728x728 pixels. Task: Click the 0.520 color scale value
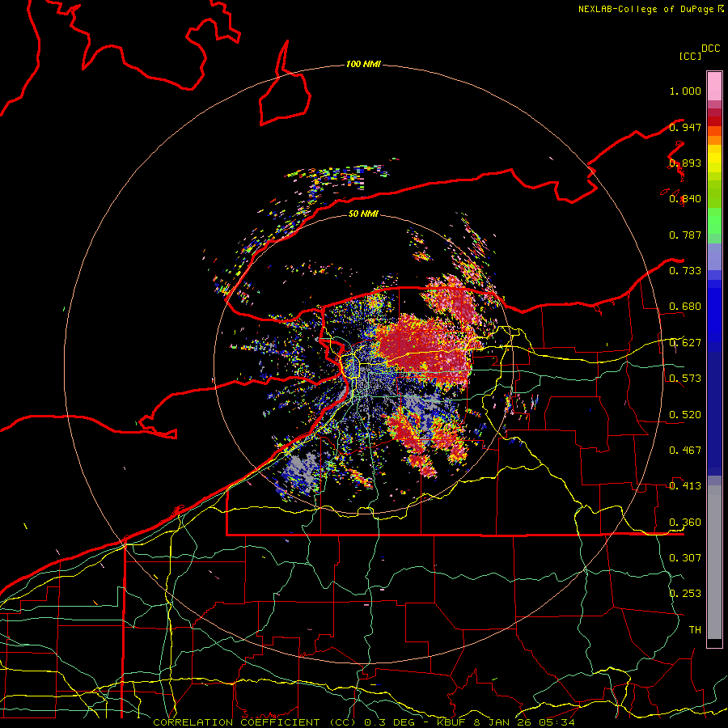[x=685, y=415]
